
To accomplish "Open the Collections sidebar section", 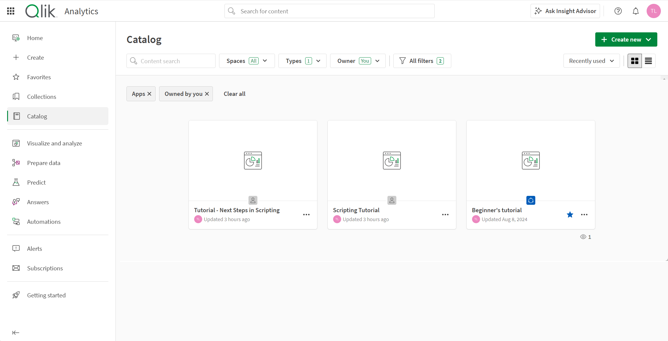I will pos(41,96).
